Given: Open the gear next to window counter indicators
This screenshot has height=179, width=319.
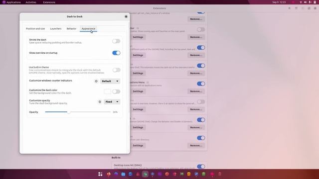Looking at the screenshot, I should pyautogui.click(x=96, y=81).
